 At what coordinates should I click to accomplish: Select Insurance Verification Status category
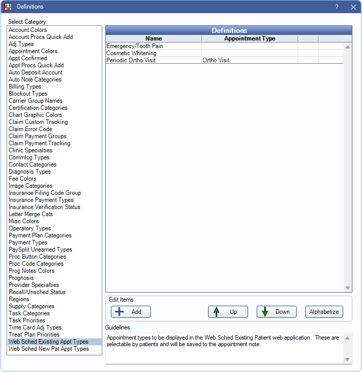pos(45,207)
